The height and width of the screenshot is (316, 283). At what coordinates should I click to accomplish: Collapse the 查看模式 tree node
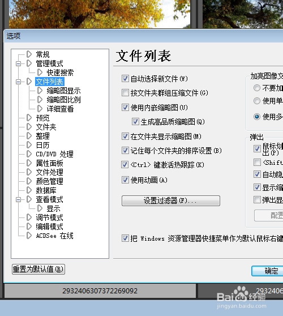click(18, 200)
